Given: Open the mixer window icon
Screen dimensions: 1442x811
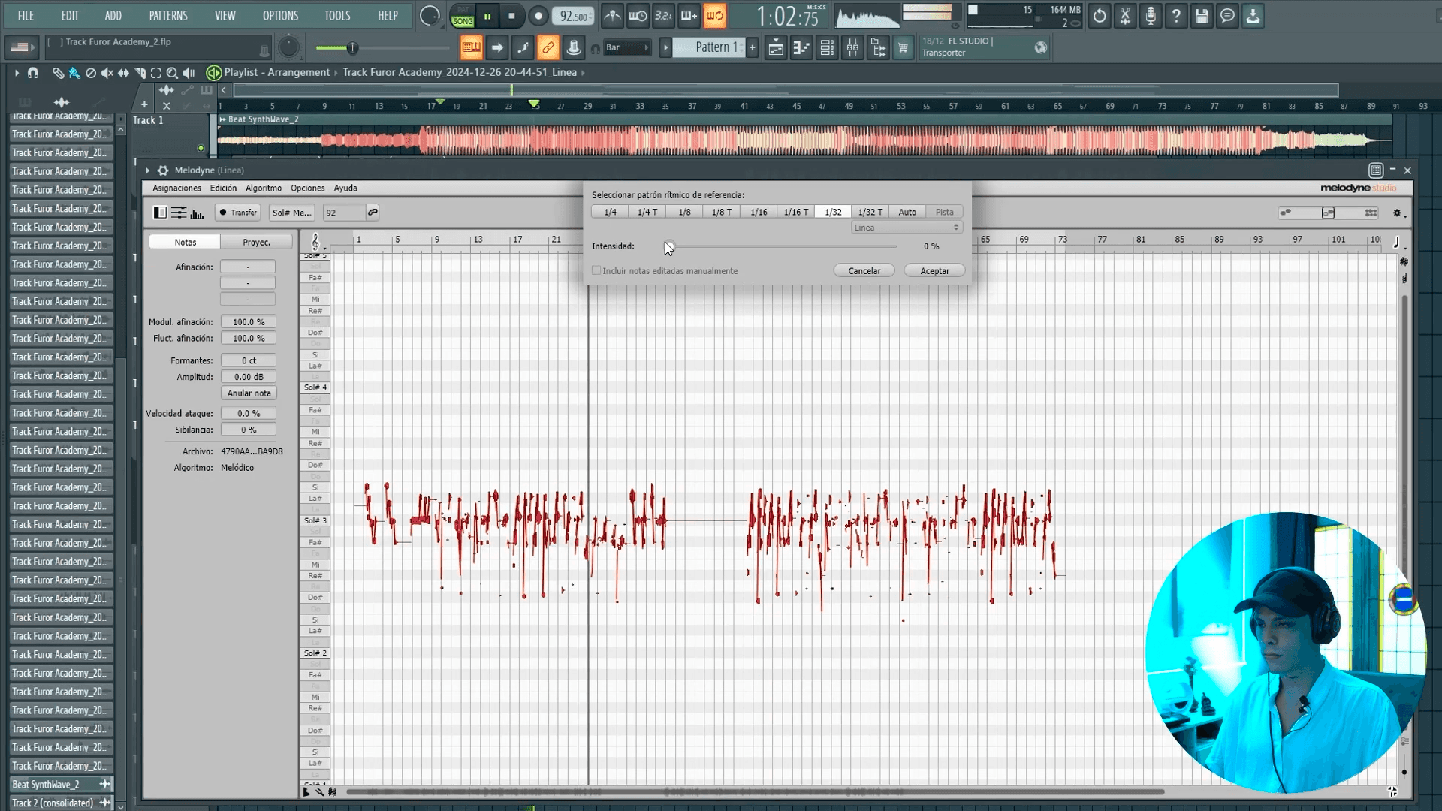Looking at the screenshot, I should [852, 48].
